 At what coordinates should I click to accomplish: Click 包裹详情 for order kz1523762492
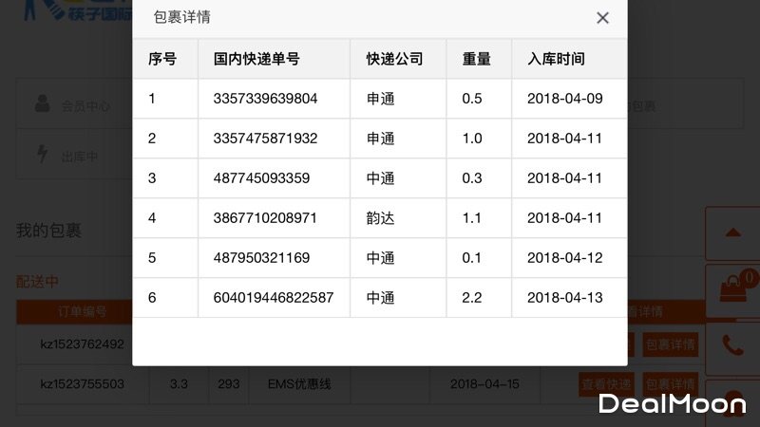[671, 343]
